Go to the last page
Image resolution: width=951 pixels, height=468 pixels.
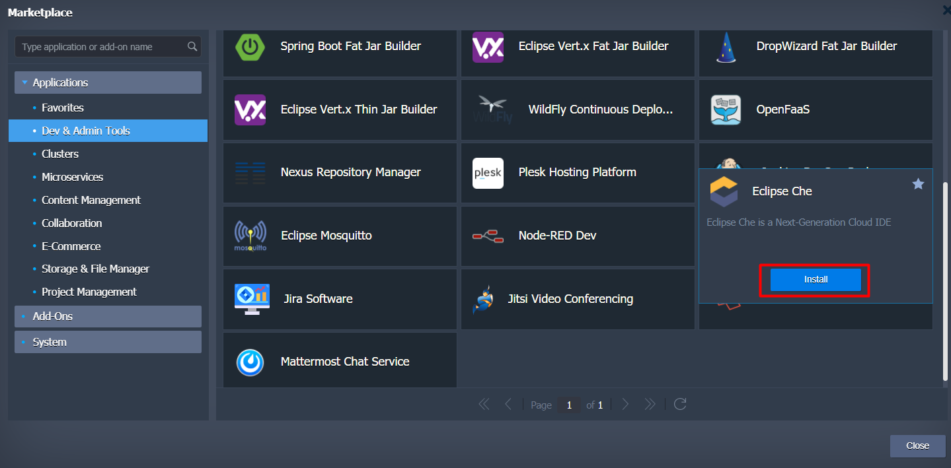click(650, 404)
